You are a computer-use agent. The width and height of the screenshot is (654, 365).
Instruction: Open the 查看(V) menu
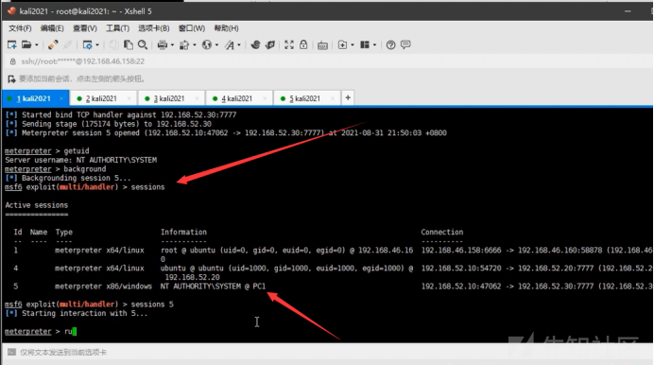tap(85, 28)
